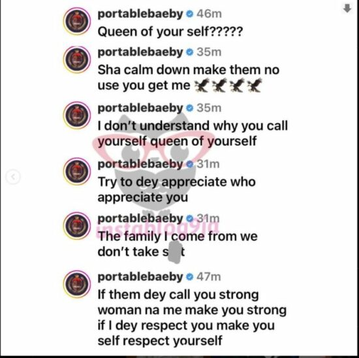Click verified badge on the 47m comment
The height and width of the screenshot is (358, 359).
[x=189, y=277]
